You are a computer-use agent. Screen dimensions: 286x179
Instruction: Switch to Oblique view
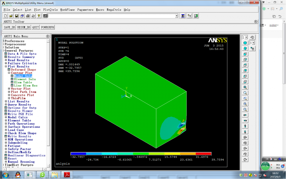pyautogui.click(x=245, y=48)
